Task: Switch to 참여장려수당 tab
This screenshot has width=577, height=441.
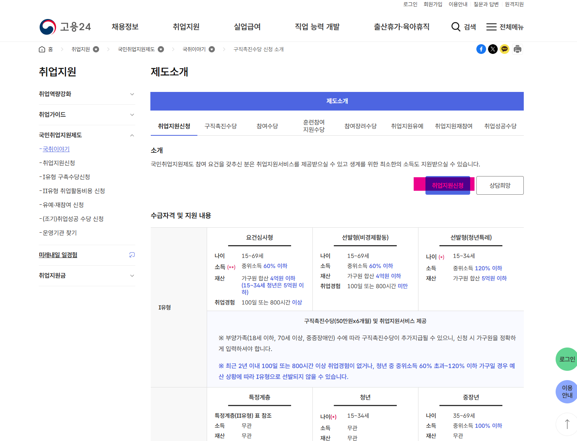Action: coord(361,126)
